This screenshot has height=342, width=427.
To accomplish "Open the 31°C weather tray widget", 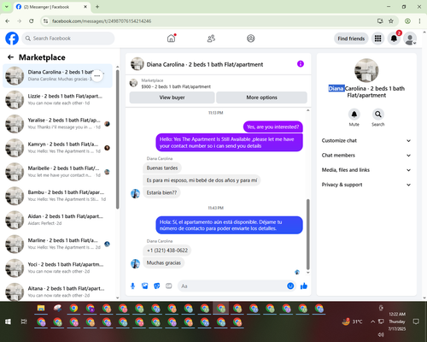I will point(352,321).
